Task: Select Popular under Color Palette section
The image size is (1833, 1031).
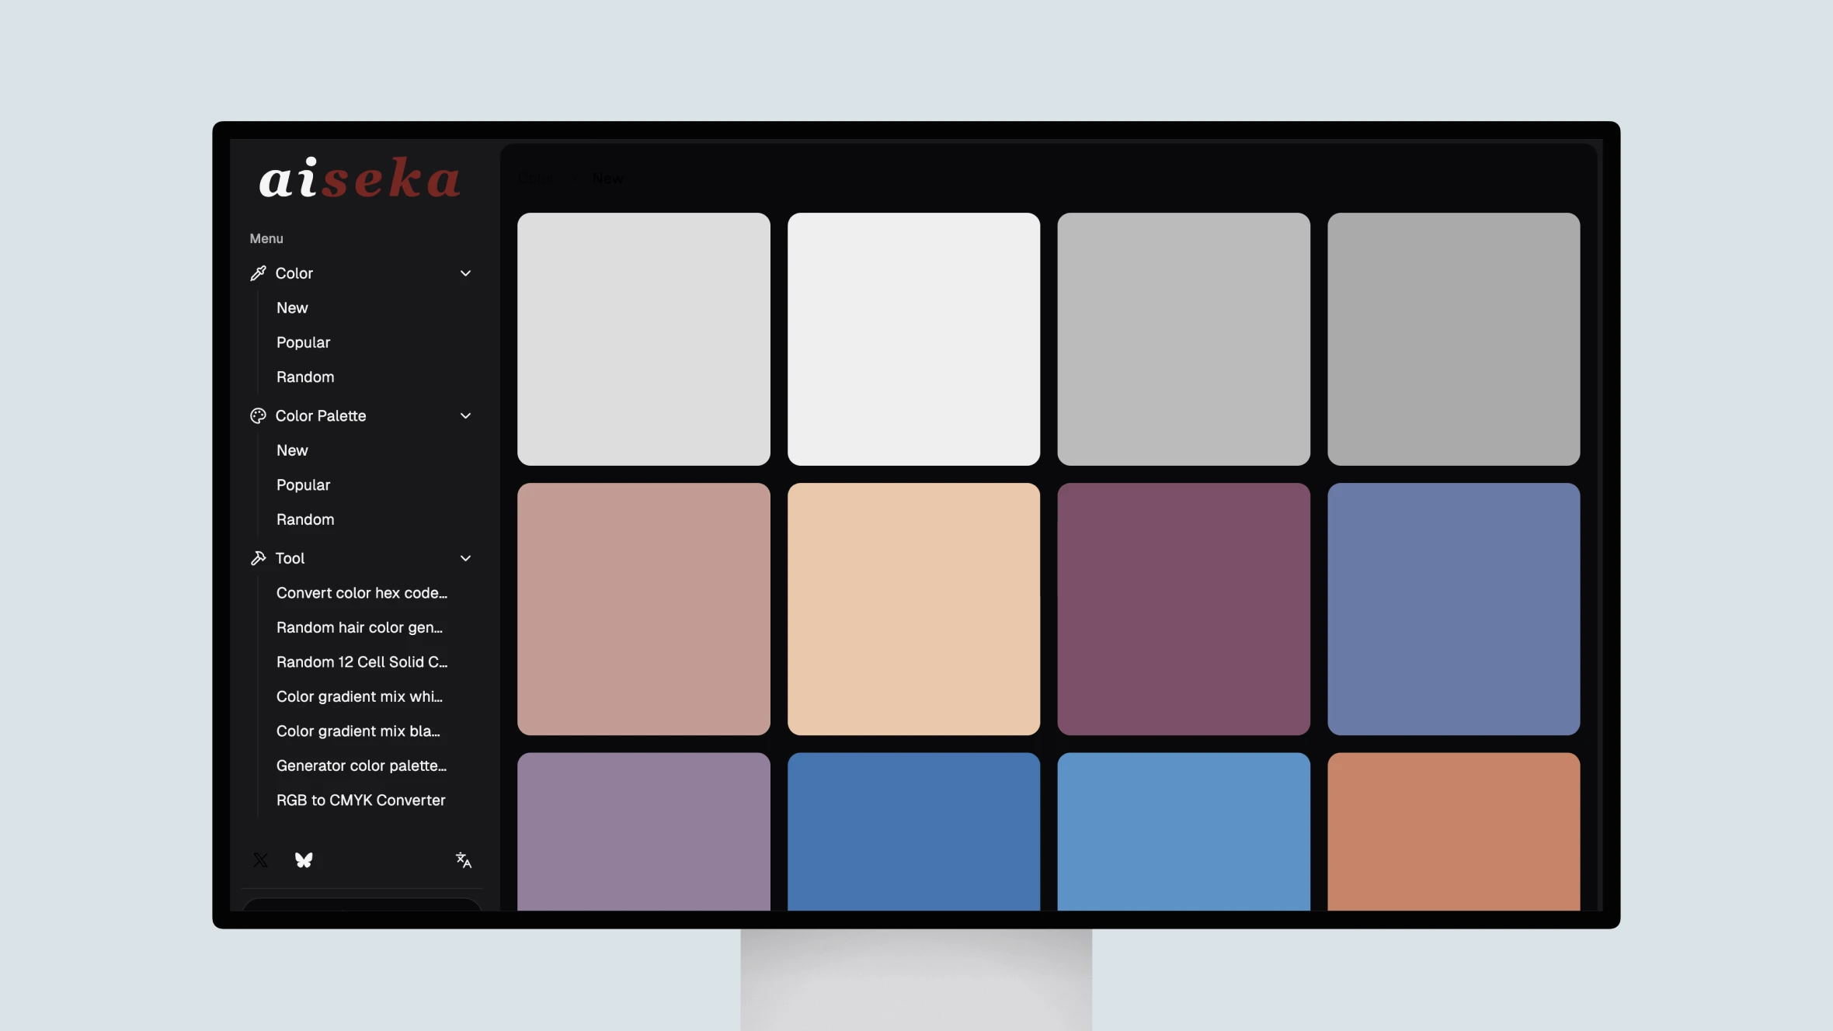Action: [x=302, y=484]
